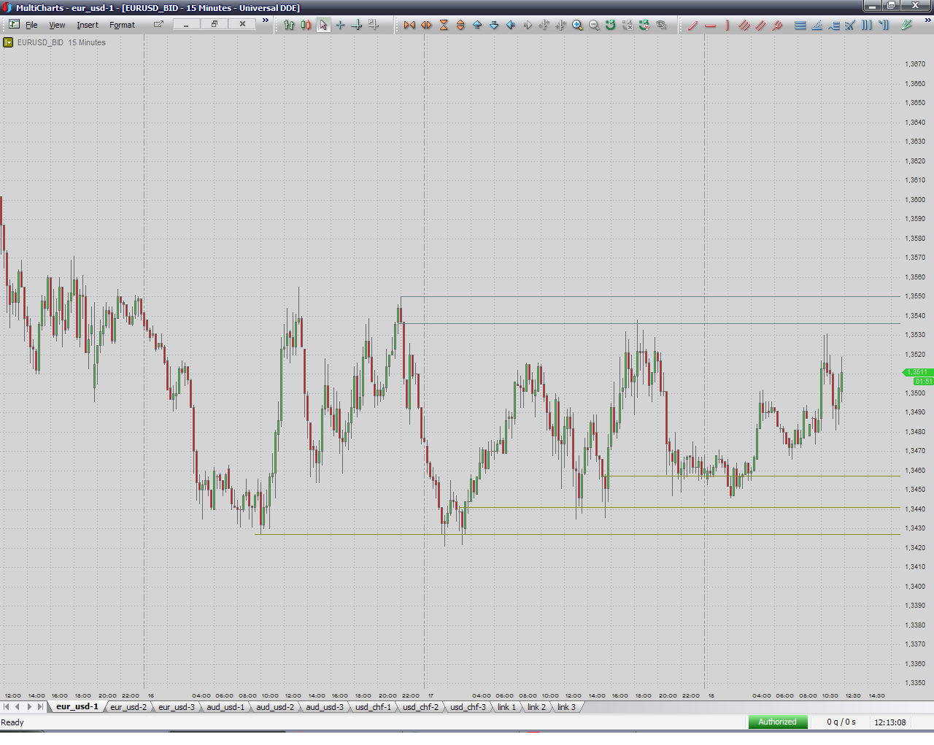Switch to the link 1 tab

[507, 707]
